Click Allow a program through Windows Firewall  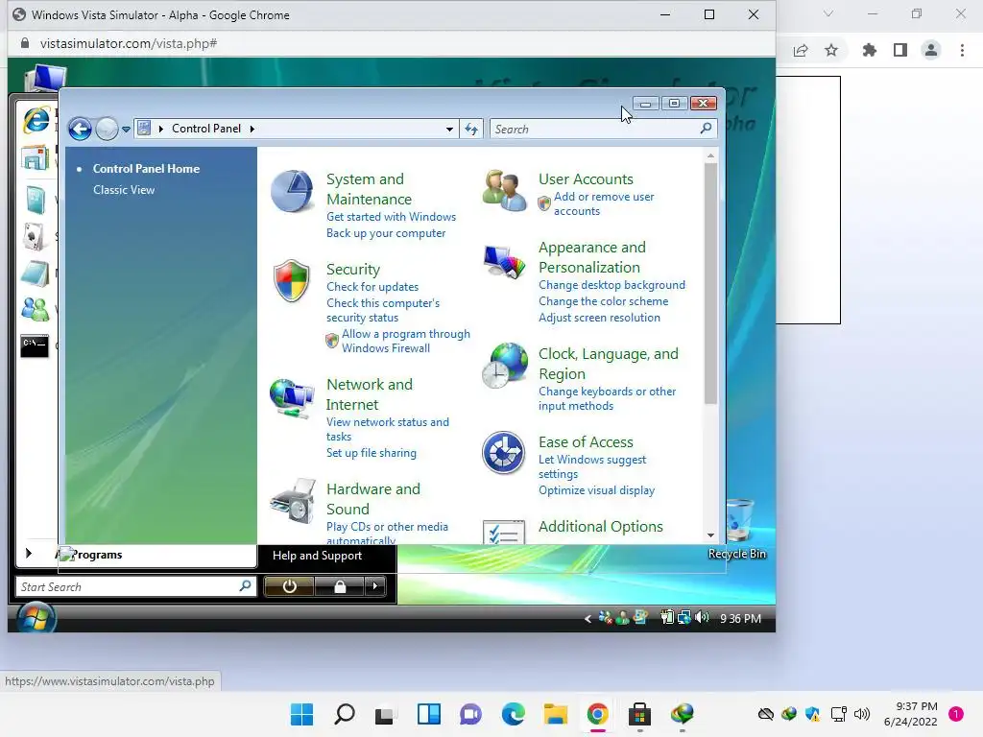[406, 341]
